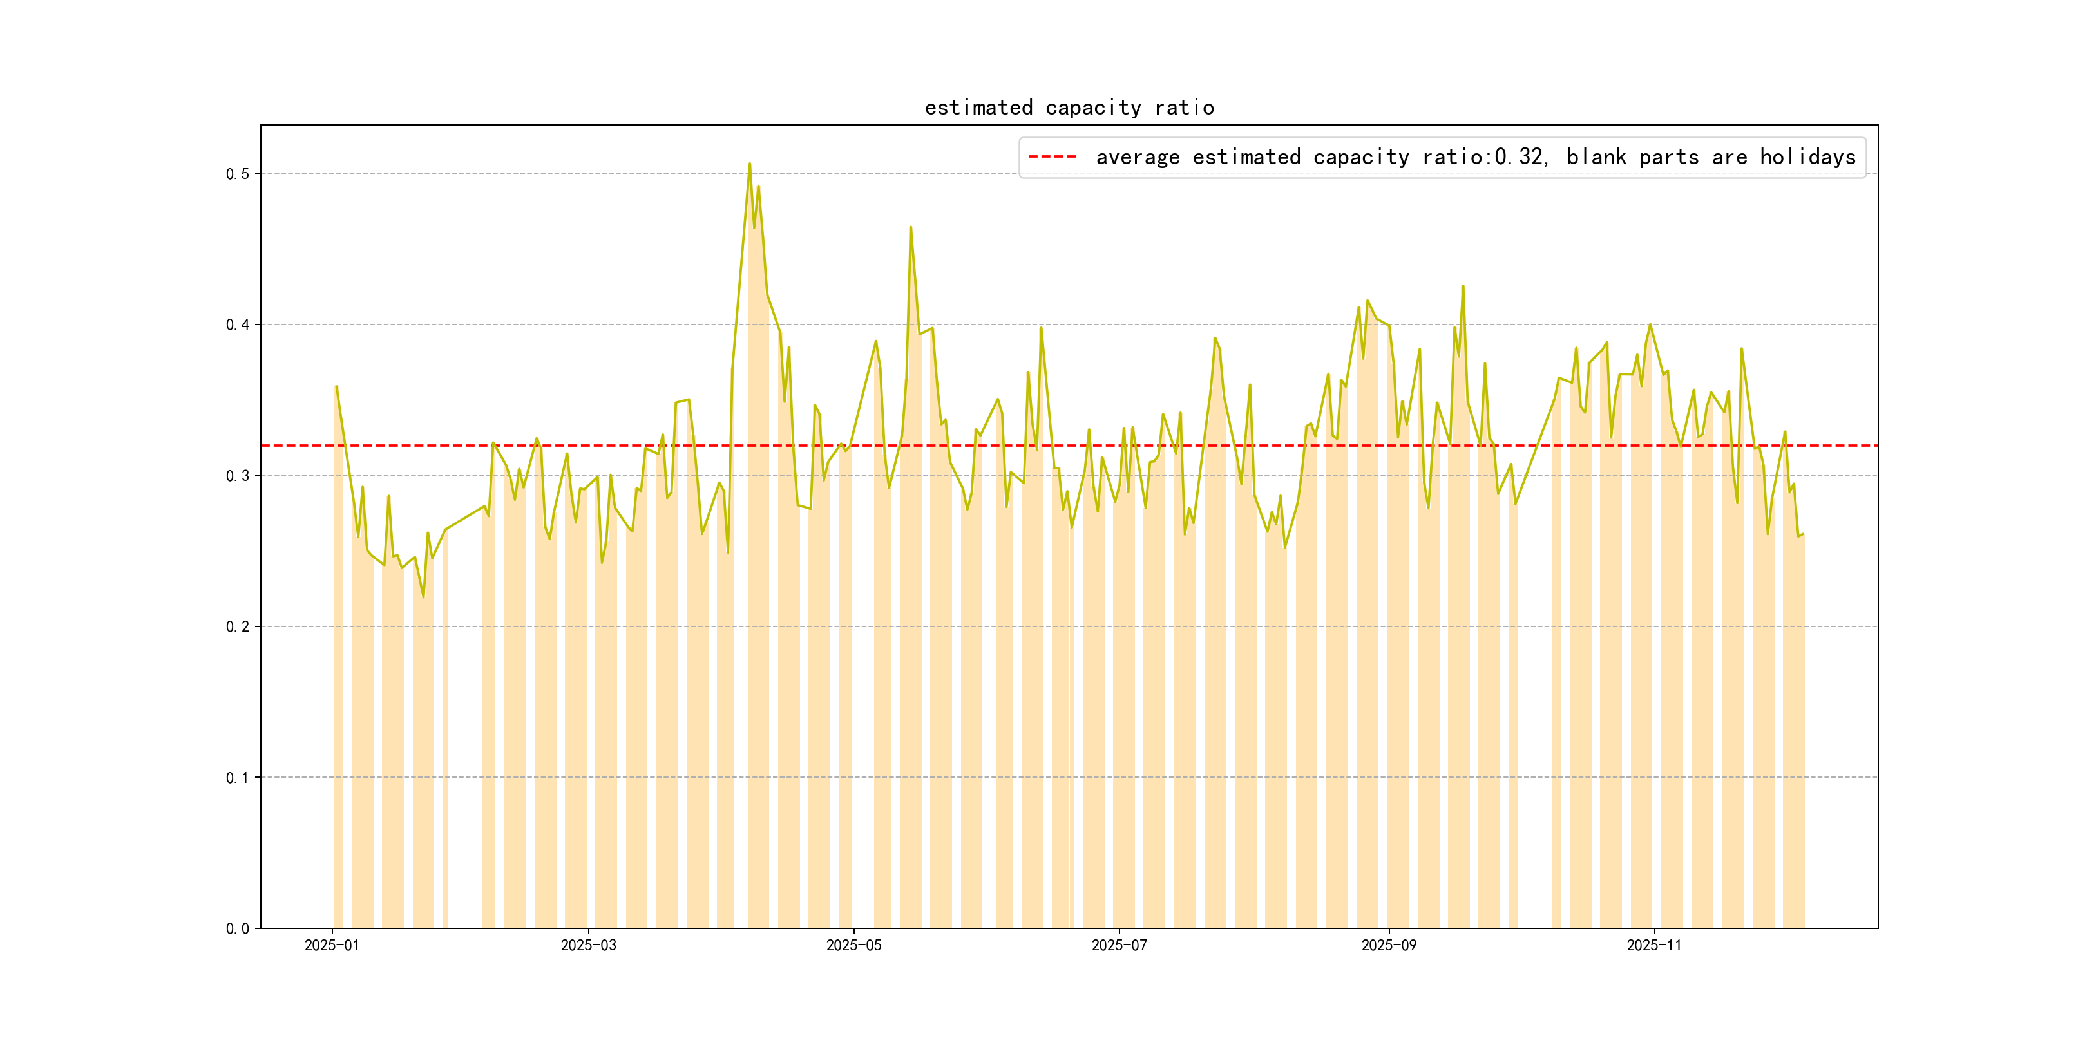Click the 0.0 y-axis tick label
Screen dimensions: 2087x1043
point(238,928)
